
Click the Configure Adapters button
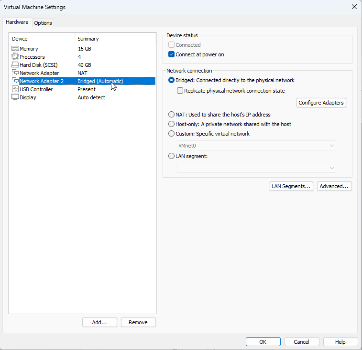click(x=321, y=103)
